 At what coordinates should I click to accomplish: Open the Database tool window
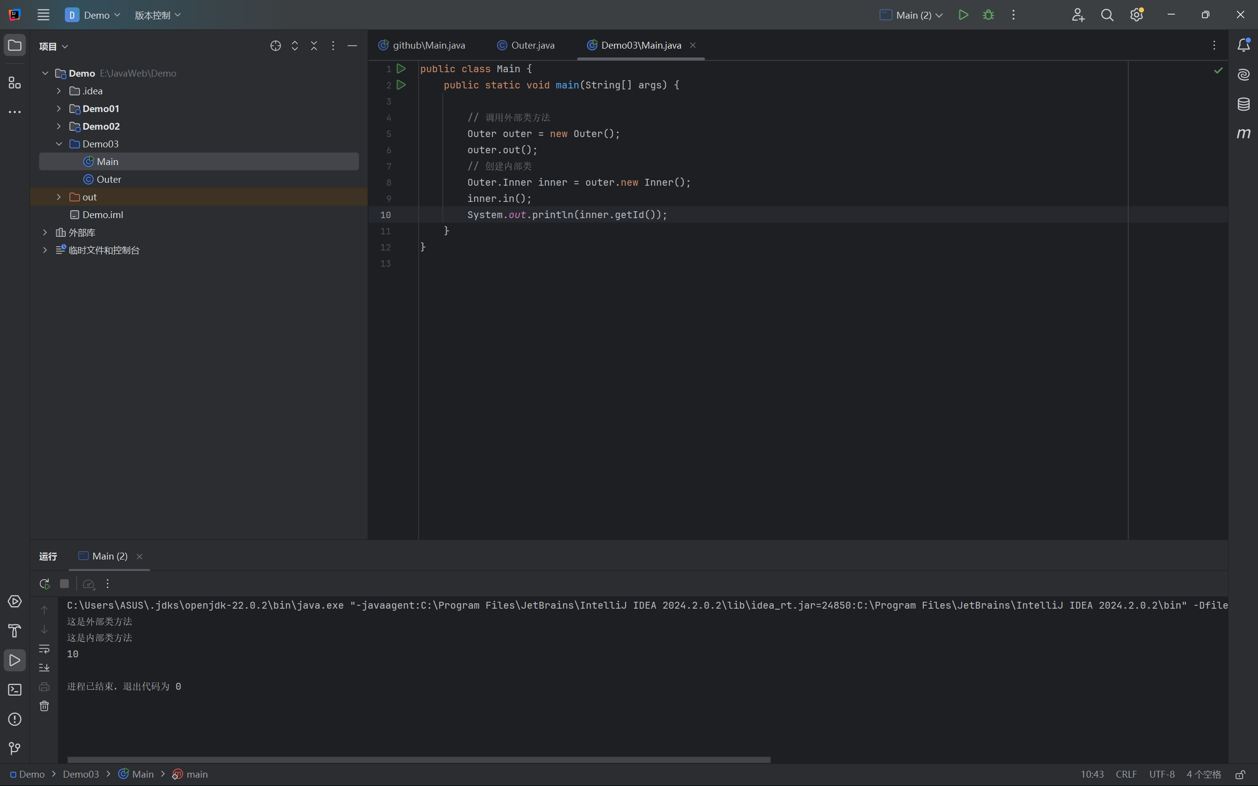tap(1243, 104)
